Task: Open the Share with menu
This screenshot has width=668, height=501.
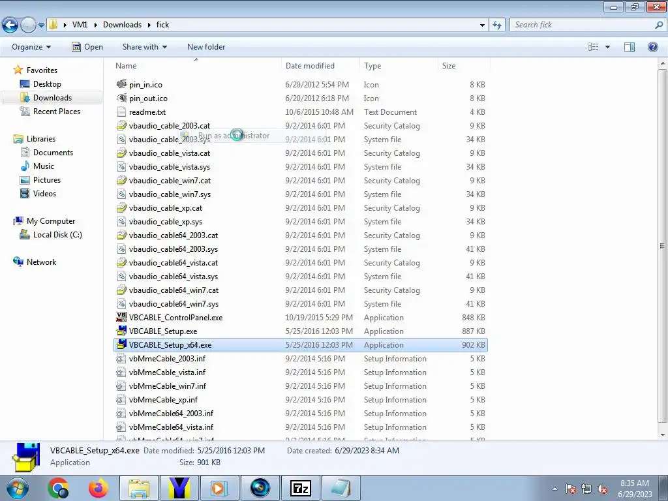Action: (x=144, y=47)
